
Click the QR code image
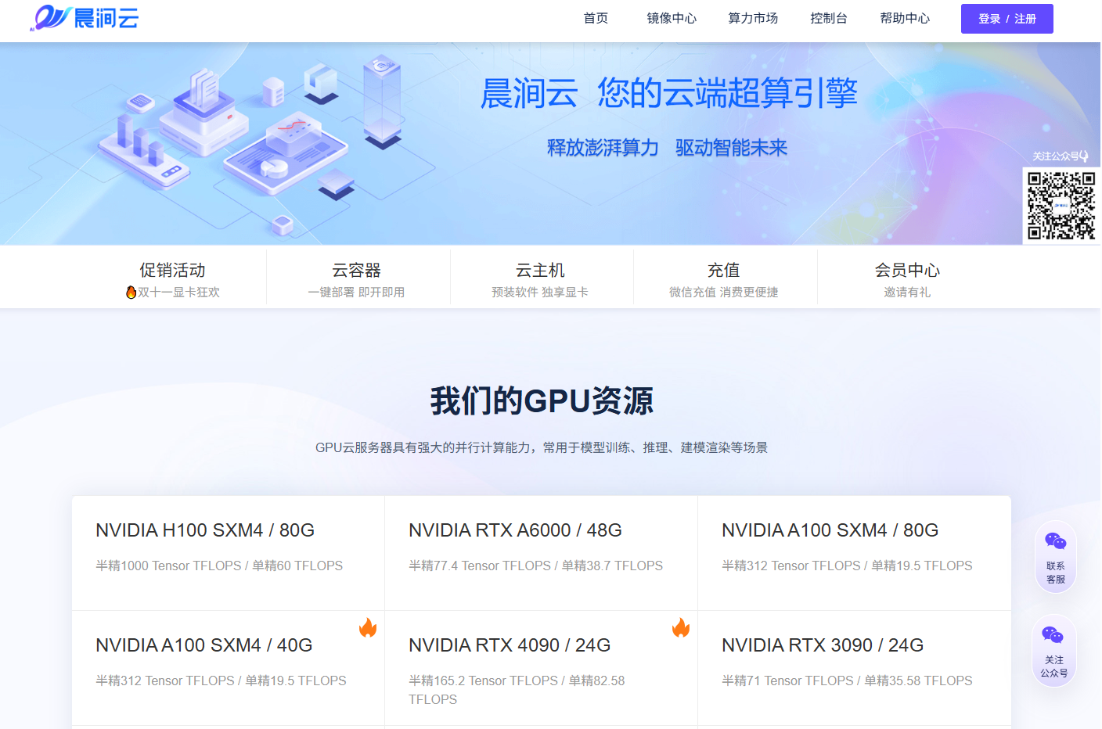point(1061,206)
